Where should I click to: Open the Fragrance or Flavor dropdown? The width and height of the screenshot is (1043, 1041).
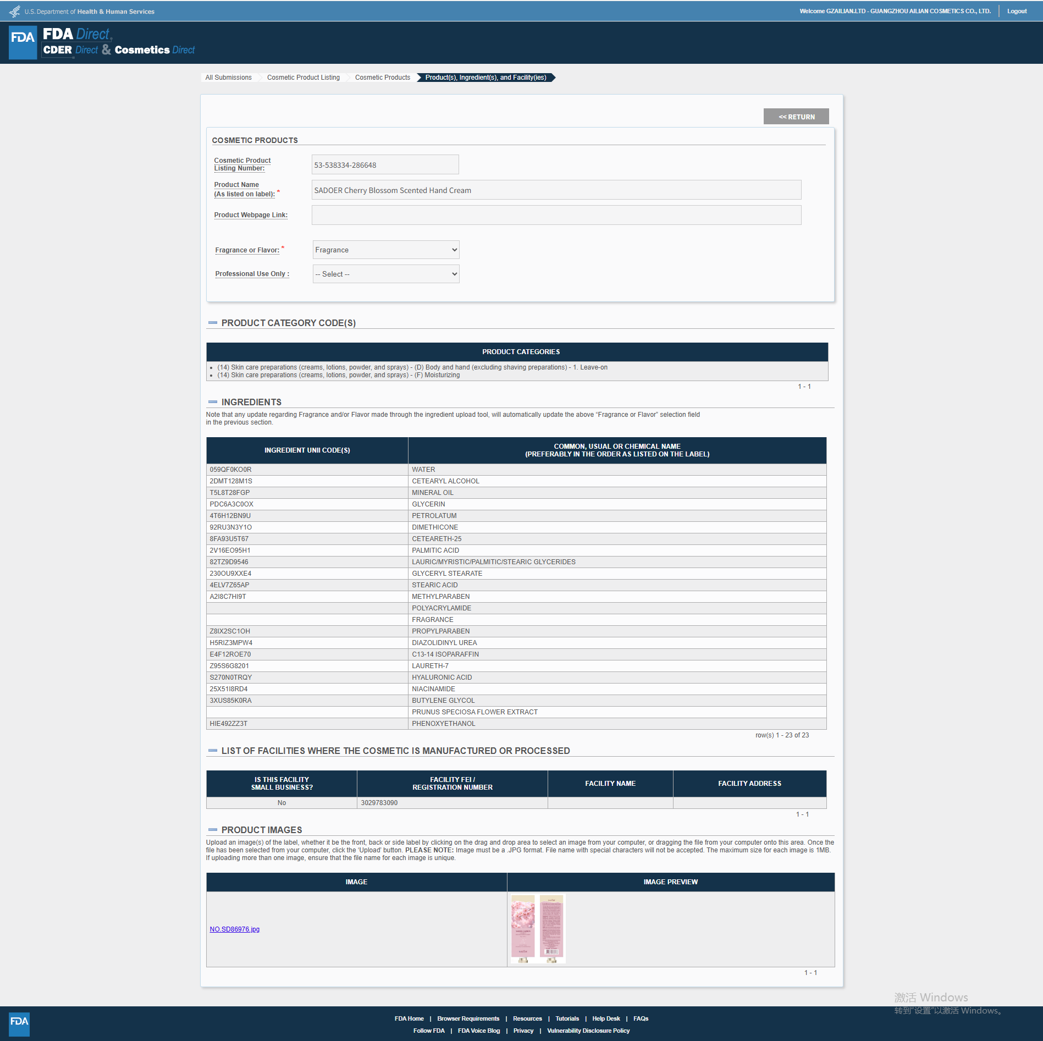click(x=385, y=250)
